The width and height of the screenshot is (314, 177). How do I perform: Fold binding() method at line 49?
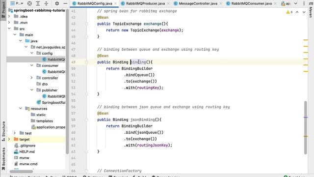(86, 62)
